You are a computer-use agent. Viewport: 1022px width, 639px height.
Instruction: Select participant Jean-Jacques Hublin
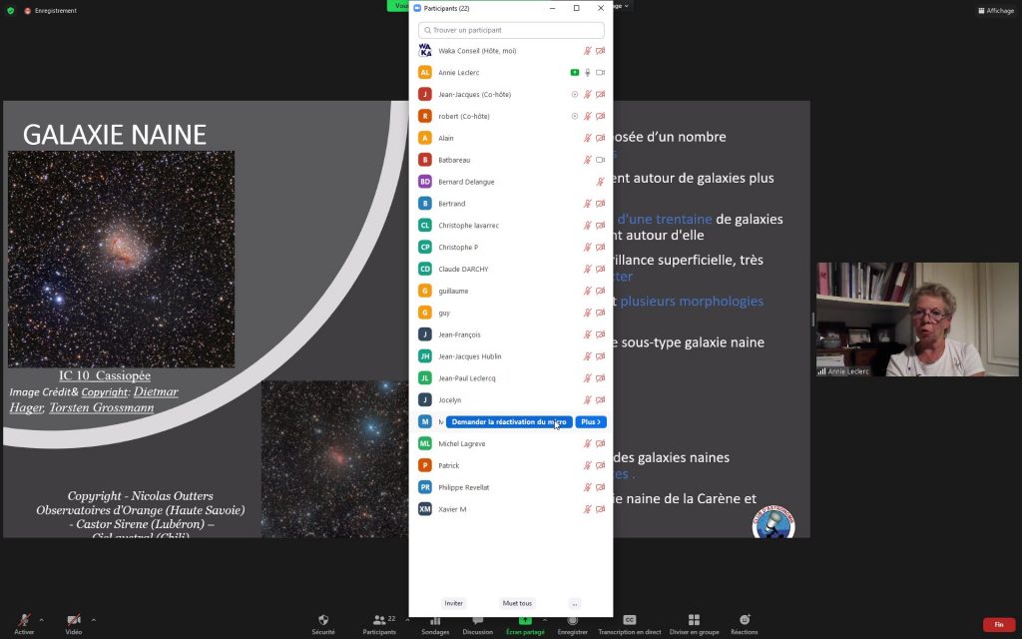511,356
